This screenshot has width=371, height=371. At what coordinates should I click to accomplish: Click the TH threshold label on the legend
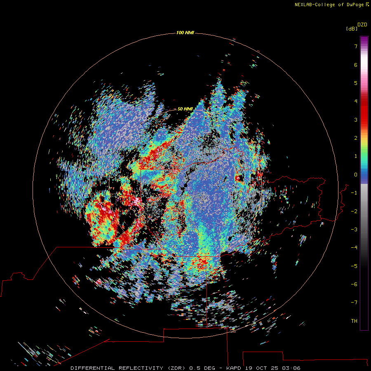[x=354, y=321]
